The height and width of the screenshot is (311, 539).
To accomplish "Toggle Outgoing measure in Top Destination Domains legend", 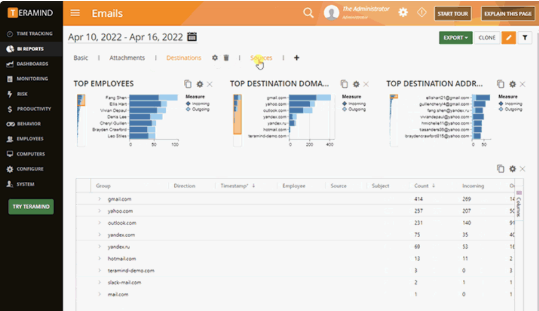I will (354, 109).
